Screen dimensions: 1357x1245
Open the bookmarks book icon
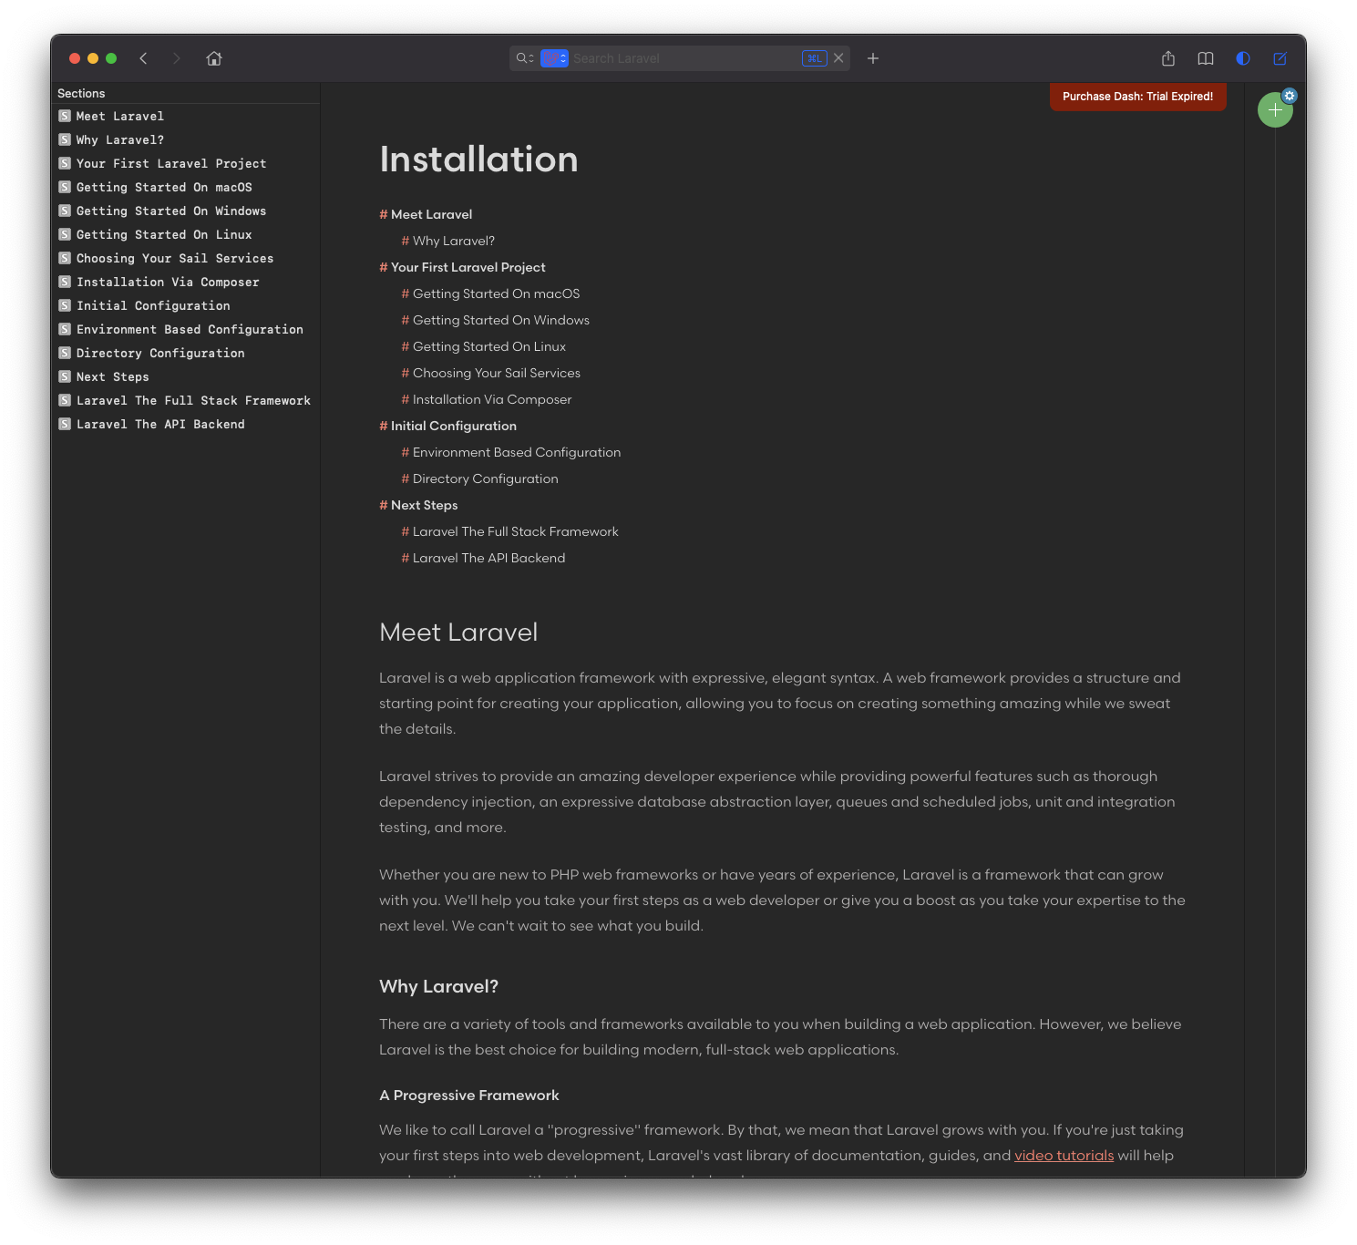click(x=1206, y=58)
